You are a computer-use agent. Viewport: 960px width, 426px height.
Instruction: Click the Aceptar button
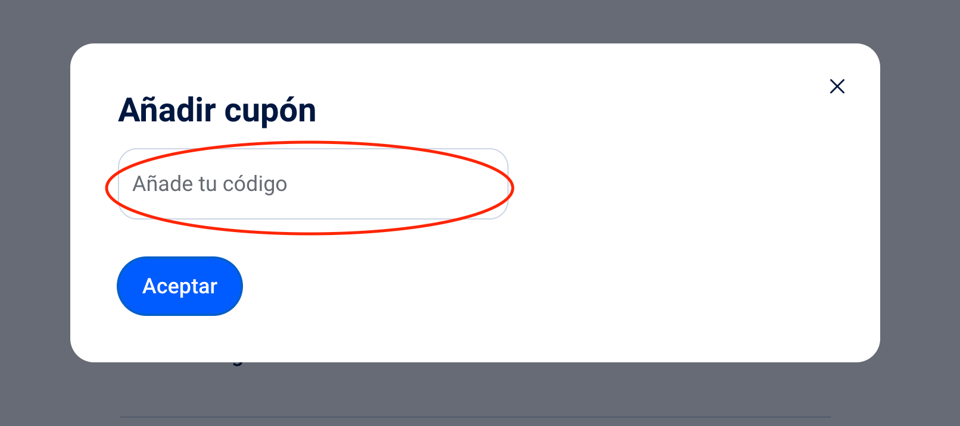point(180,286)
